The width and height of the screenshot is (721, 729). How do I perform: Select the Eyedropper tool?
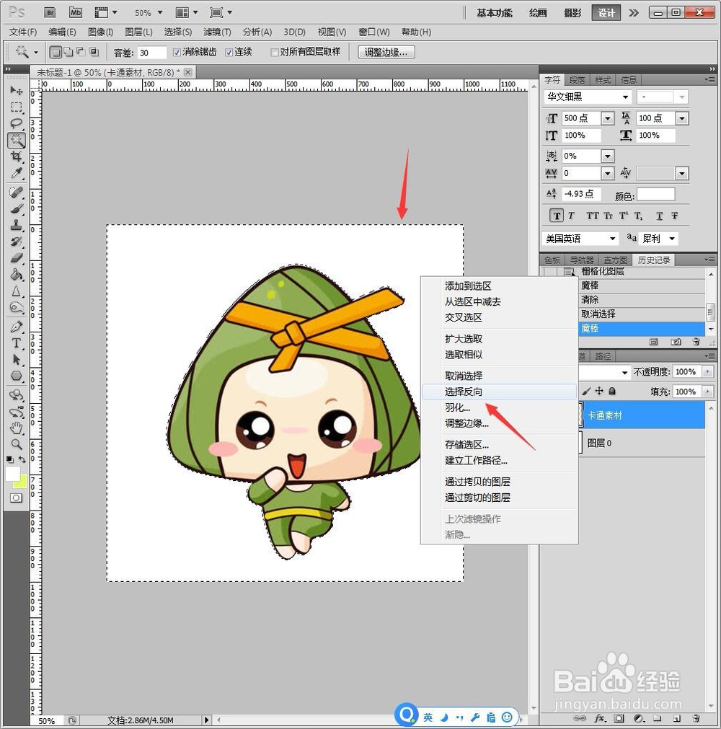[x=17, y=173]
